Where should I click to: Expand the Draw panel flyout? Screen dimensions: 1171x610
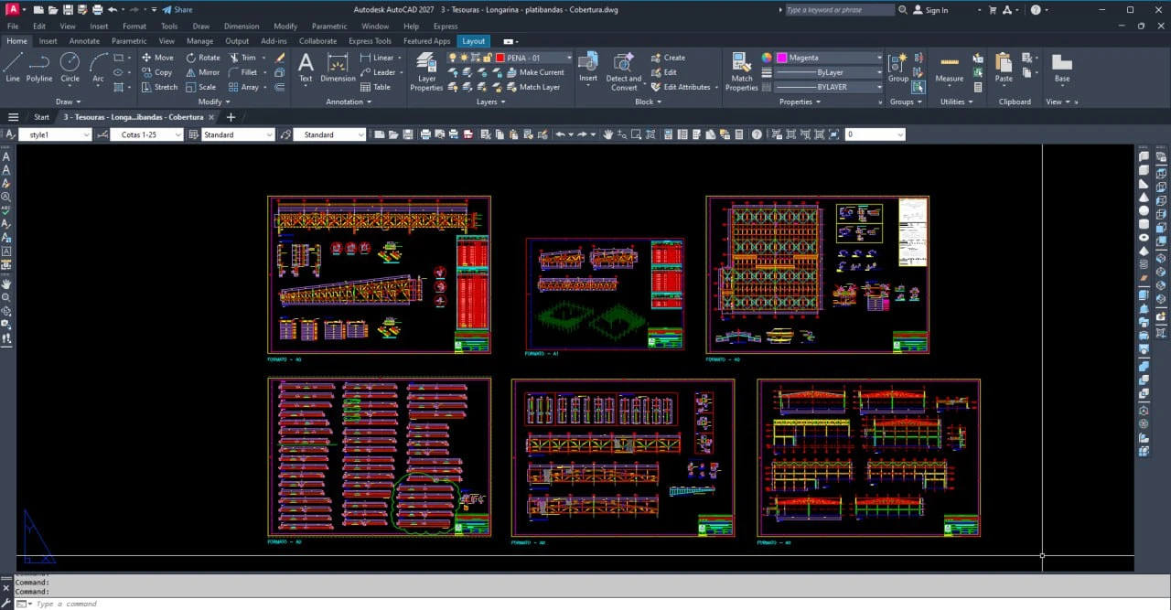(x=69, y=102)
